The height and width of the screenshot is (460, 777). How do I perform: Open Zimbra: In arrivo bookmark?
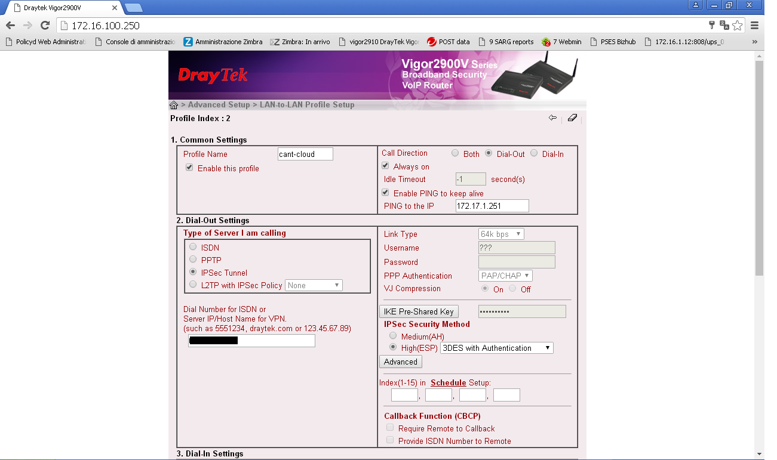click(x=300, y=42)
